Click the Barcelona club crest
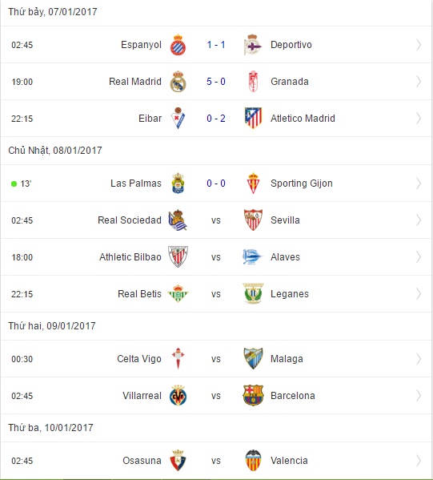The width and height of the screenshot is (433, 480). click(253, 396)
